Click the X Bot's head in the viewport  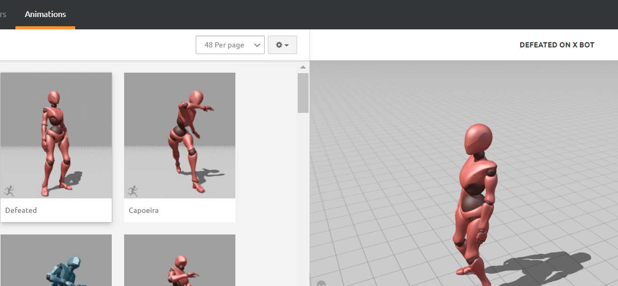pos(478,138)
